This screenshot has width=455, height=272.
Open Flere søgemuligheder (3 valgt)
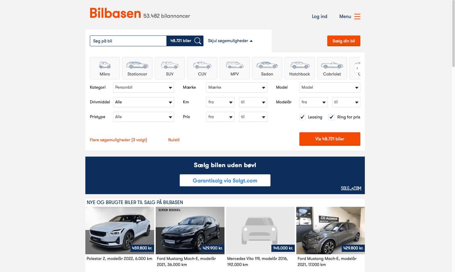(118, 140)
